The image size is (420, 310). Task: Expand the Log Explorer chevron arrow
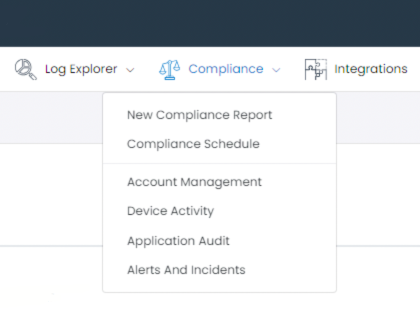coord(130,70)
